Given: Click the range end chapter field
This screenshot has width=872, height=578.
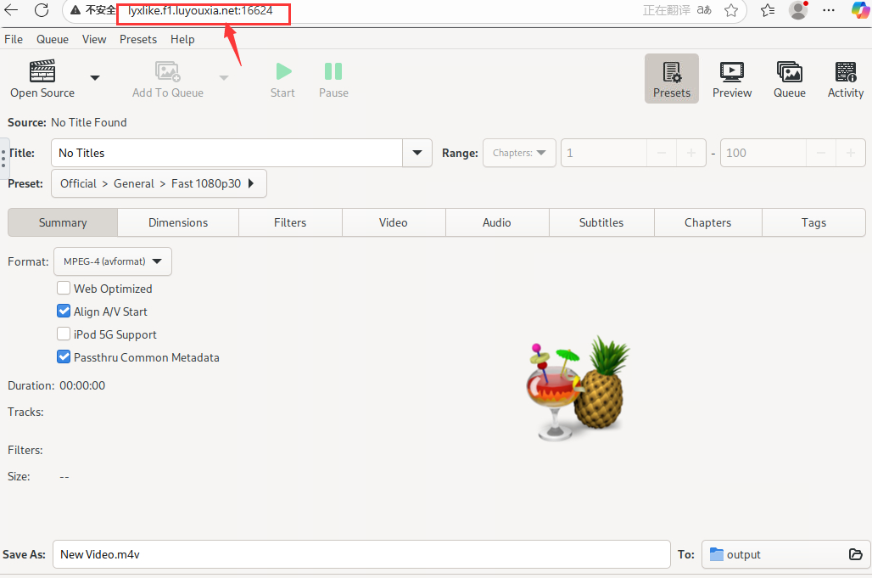Looking at the screenshot, I should [763, 153].
